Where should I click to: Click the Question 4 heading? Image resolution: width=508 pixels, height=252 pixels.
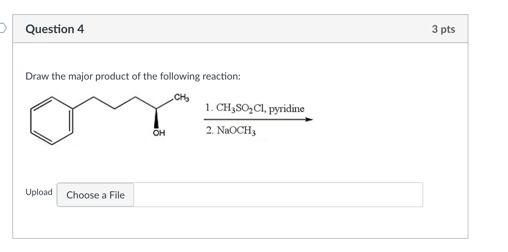[x=55, y=29]
